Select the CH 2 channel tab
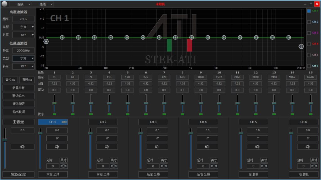The height and width of the screenshot is (180, 321). click(103, 122)
